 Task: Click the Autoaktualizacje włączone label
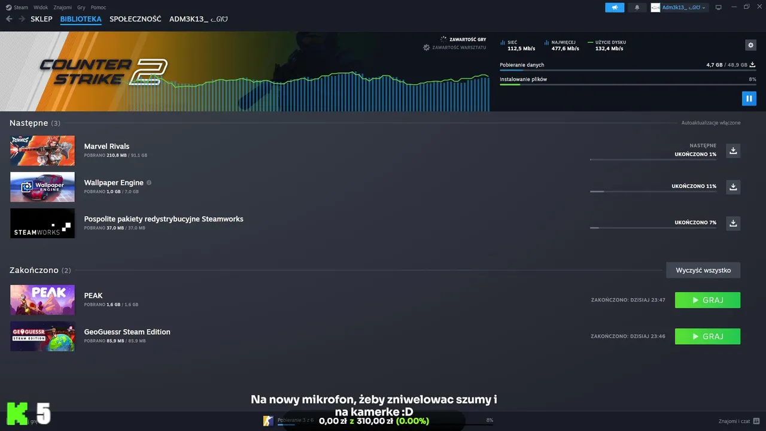coord(711,123)
